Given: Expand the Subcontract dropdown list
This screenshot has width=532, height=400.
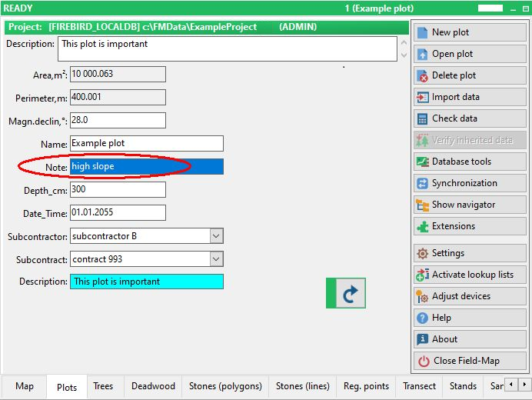Looking at the screenshot, I should tap(216, 260).
